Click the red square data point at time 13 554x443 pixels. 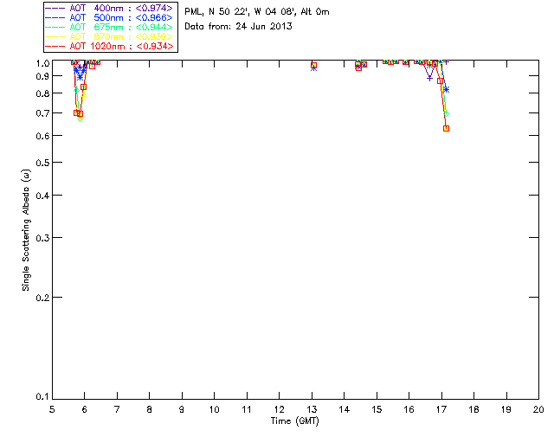click(313, 66)
